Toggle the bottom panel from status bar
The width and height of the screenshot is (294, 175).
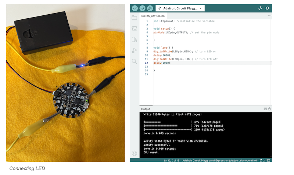[x=269, y=160]
